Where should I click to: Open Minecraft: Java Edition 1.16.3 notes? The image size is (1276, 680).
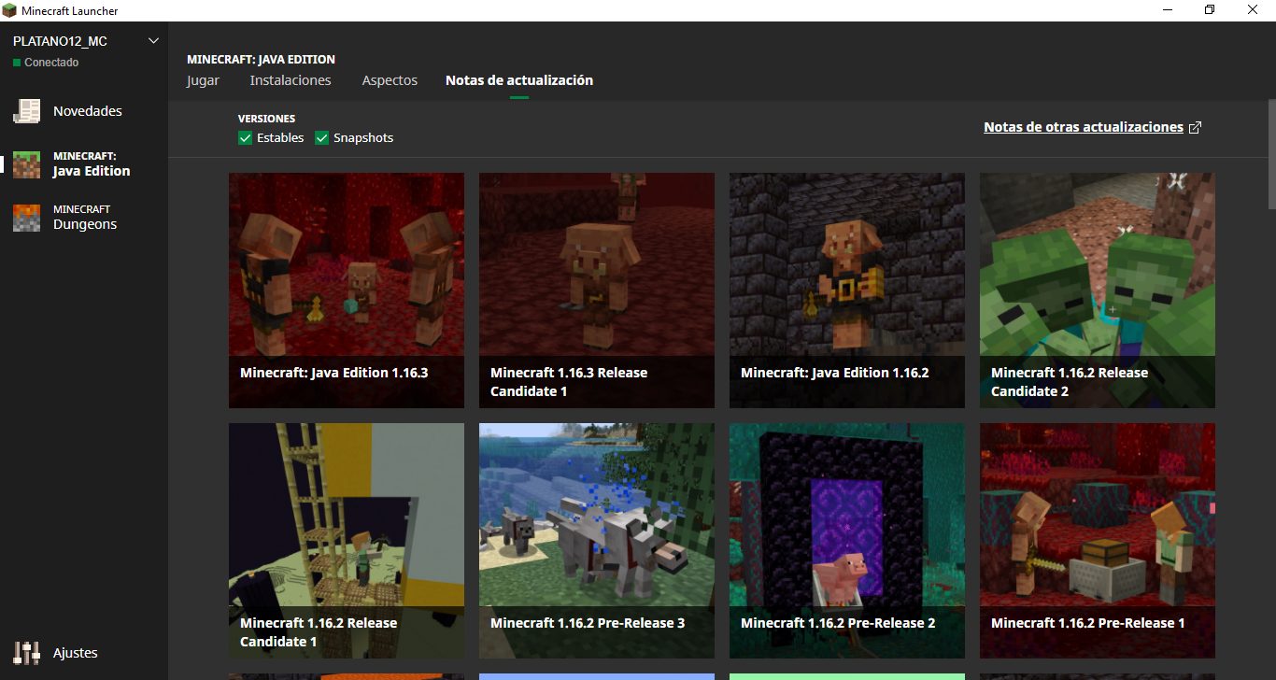coord(347,290)
